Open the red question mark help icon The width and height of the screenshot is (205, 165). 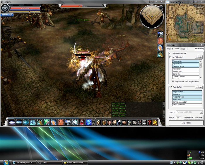[150, 122]
